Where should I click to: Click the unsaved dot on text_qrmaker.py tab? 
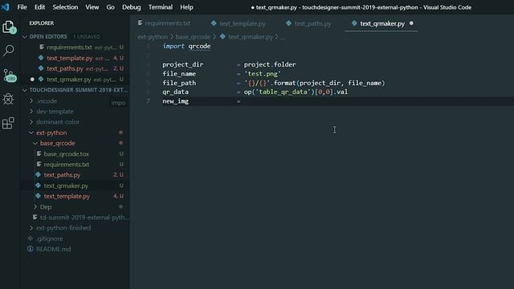coord(411,23)
